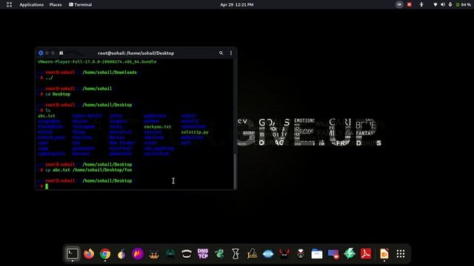Viewport: 474px width, 266px height.
Task: Open the Activities overview icon
Action: coord(9,4)
